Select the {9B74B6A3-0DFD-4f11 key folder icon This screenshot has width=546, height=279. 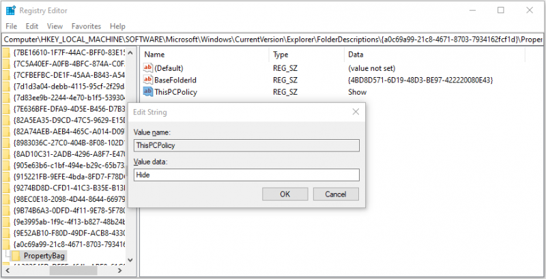(6, 211)
